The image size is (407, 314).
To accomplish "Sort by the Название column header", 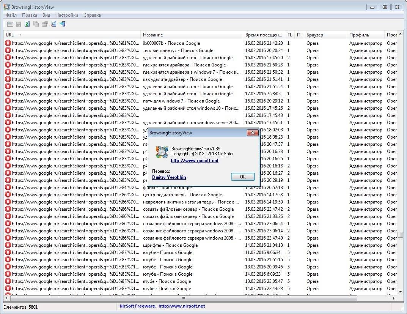I will (x=192, y=35).
